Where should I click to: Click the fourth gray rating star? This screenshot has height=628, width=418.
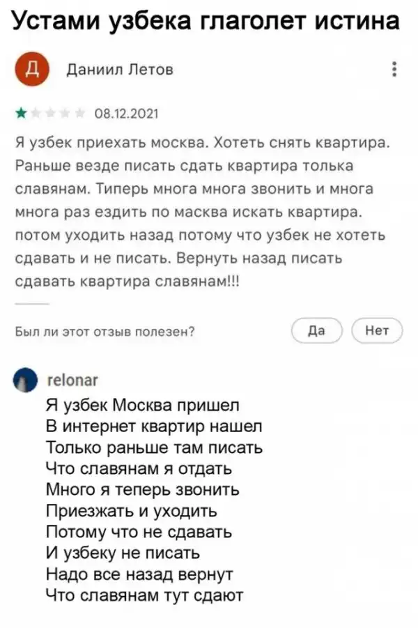(x=65, y=112)
